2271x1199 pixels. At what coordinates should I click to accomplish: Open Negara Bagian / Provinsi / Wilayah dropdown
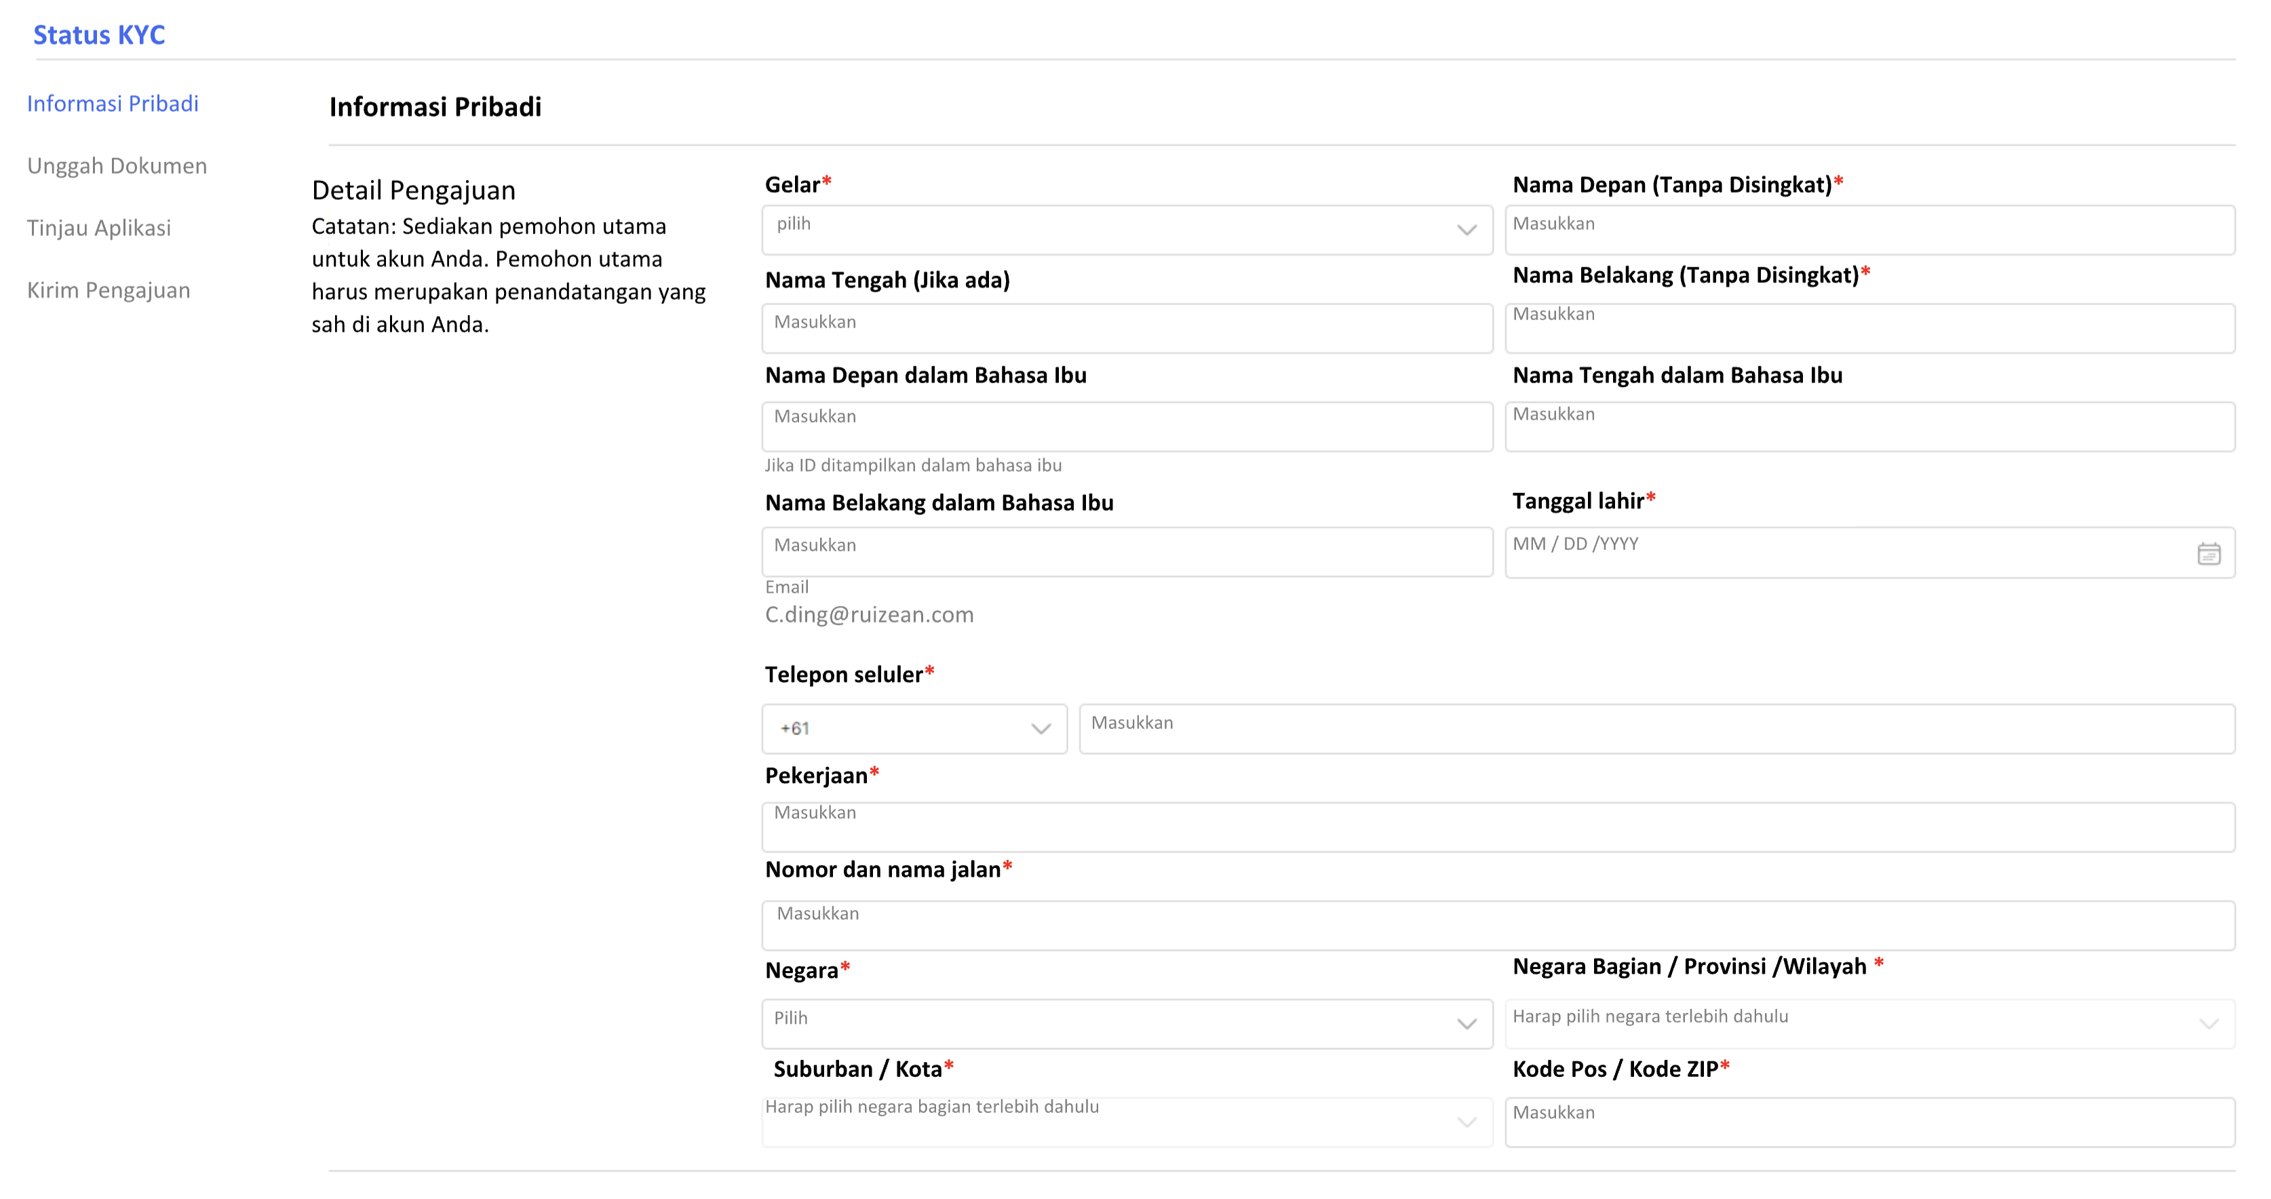point(1870,1023)
